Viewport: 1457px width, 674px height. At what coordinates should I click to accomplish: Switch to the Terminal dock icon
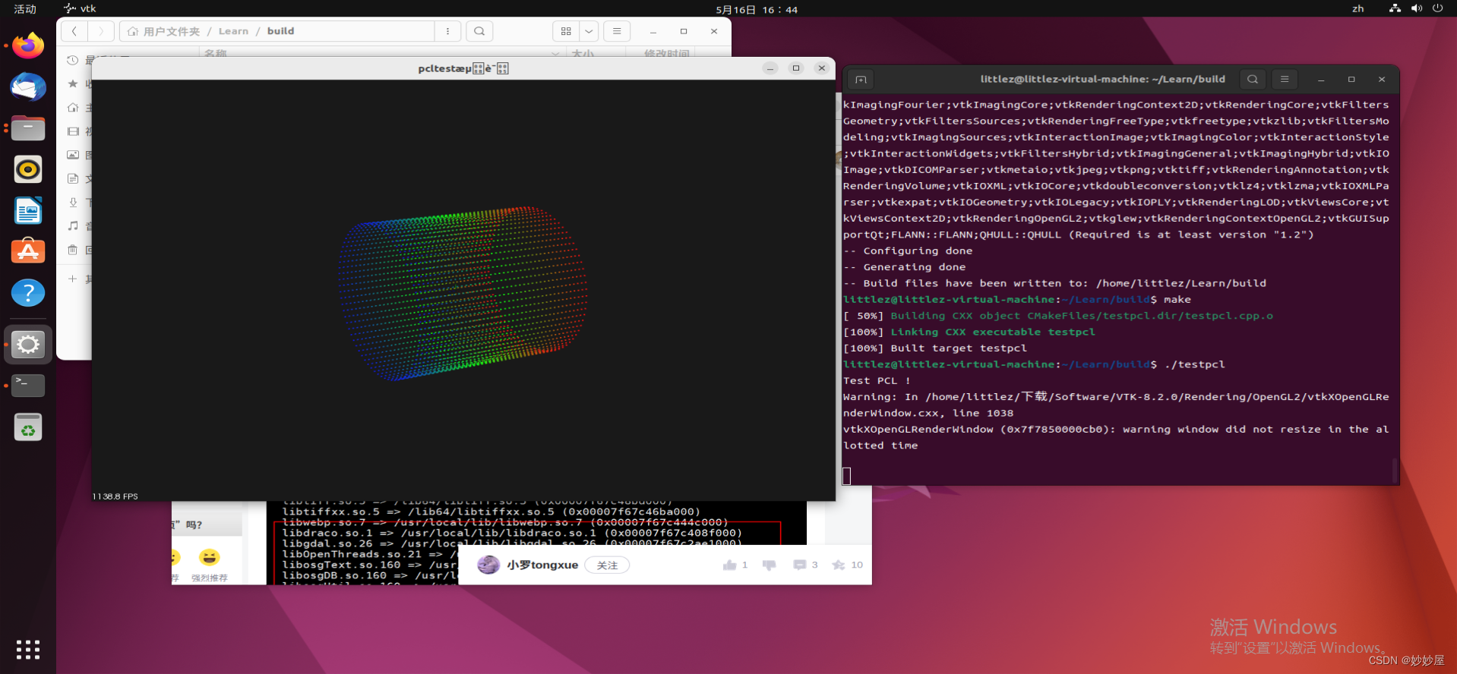[x=28, y=386]
